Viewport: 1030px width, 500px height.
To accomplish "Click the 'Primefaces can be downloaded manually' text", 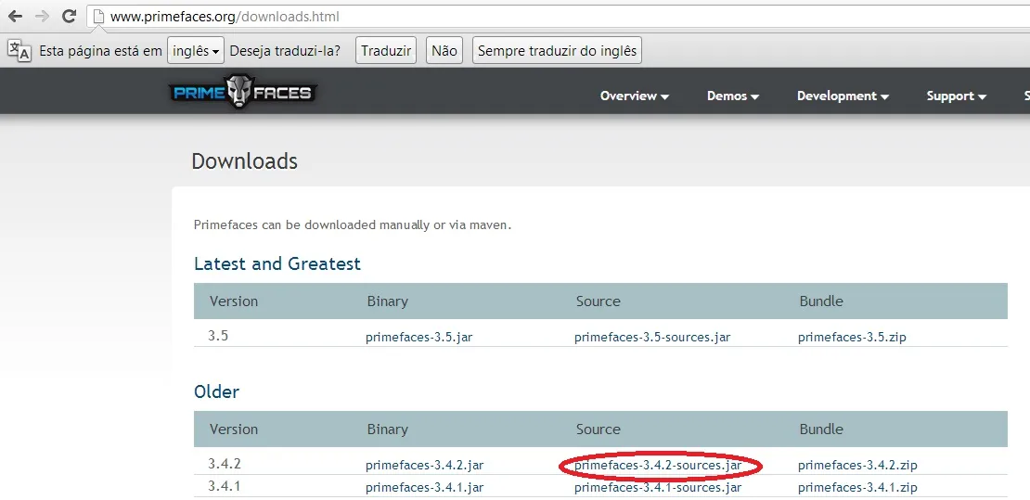I will point(352,225).
